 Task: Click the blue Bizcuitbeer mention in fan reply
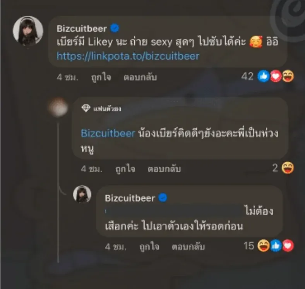[x=108, y=133]
